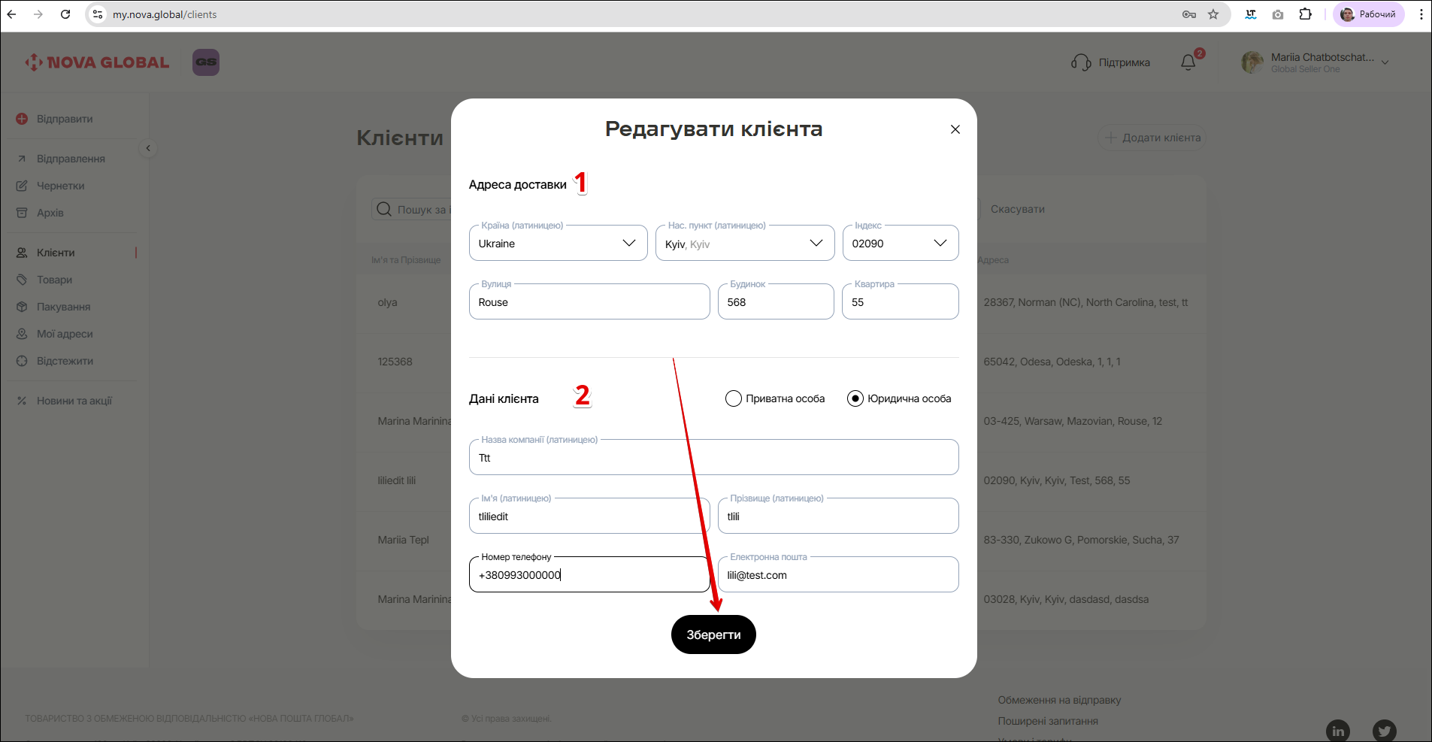
Task: Open Поширені запитання footer link
Action: [x=1048, y=721]
